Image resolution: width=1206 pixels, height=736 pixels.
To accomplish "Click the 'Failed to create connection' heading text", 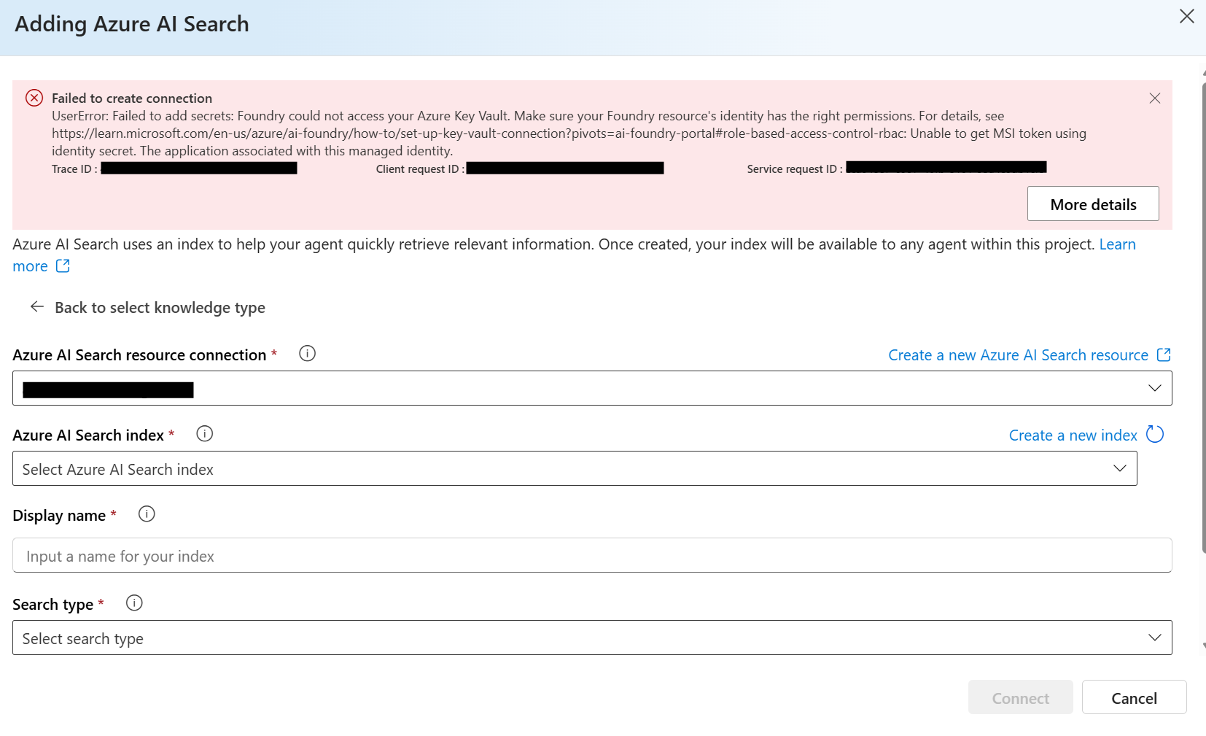I will pyautogui.click(x=132, y=98).
